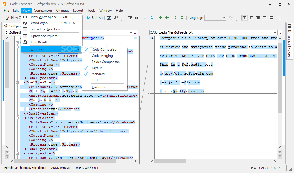Screen dimensions: 294x173
Task: Go to previous difference with blue up arrows
Action: click(152, 18)
